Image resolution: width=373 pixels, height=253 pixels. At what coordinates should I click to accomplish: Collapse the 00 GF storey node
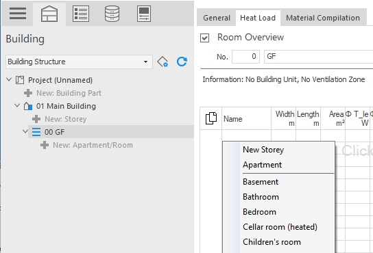tap(25, 131)
